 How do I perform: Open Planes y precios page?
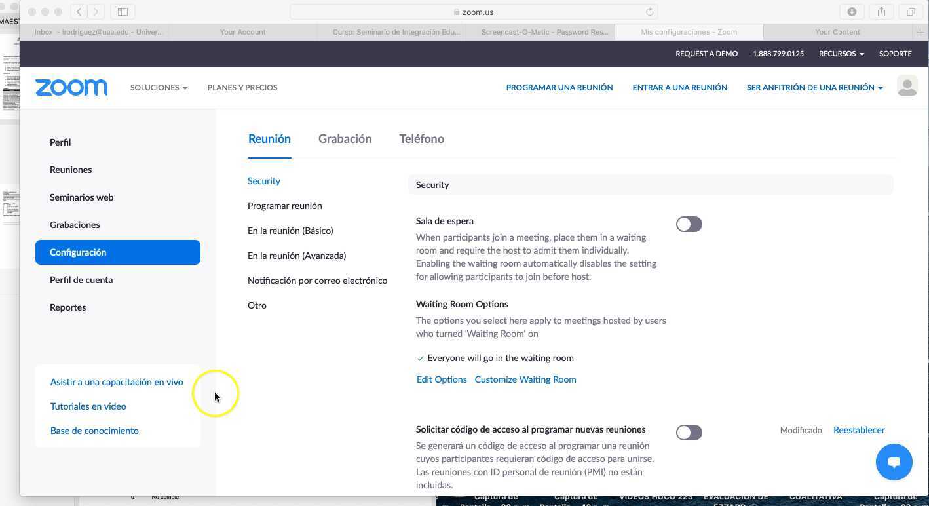pos(242,87)
